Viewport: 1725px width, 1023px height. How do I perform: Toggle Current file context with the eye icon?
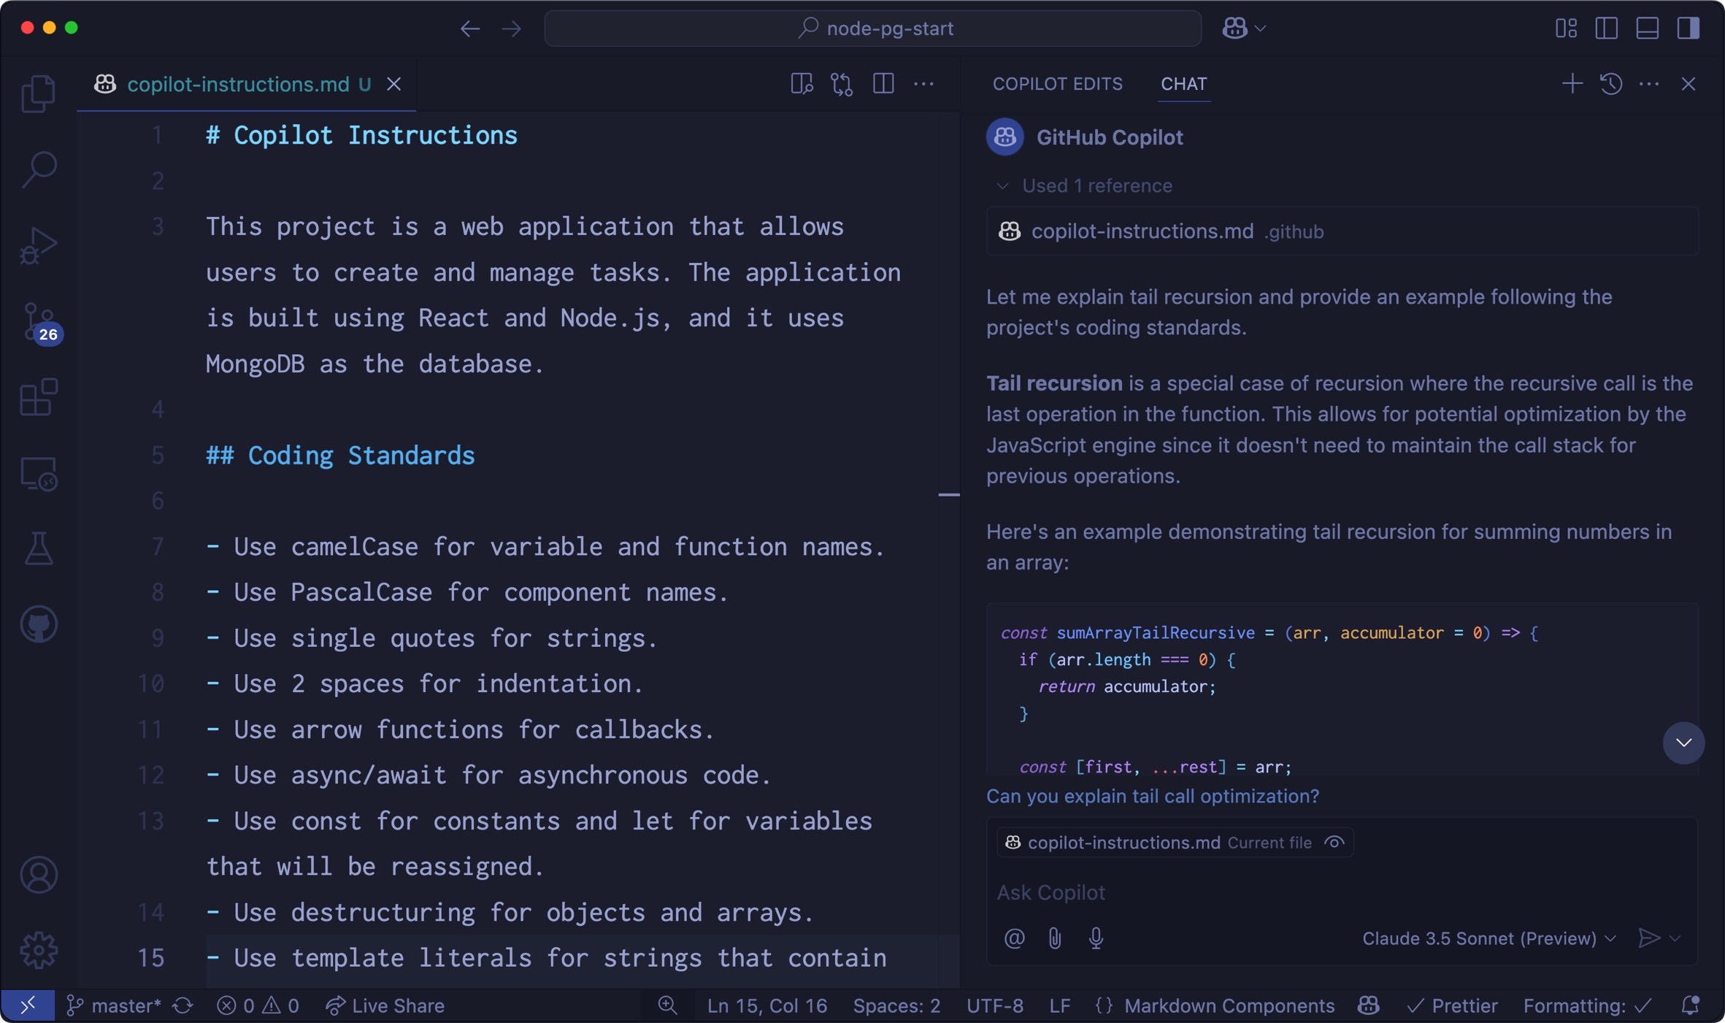pyautogui.click(x=1334, y=842)
